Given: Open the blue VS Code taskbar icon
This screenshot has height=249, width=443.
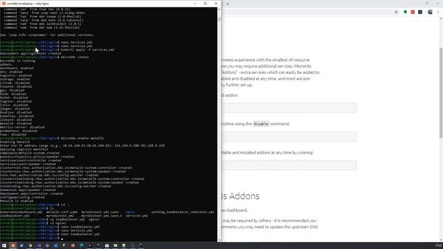Looking at the screenshot, I should coord(55,246).
